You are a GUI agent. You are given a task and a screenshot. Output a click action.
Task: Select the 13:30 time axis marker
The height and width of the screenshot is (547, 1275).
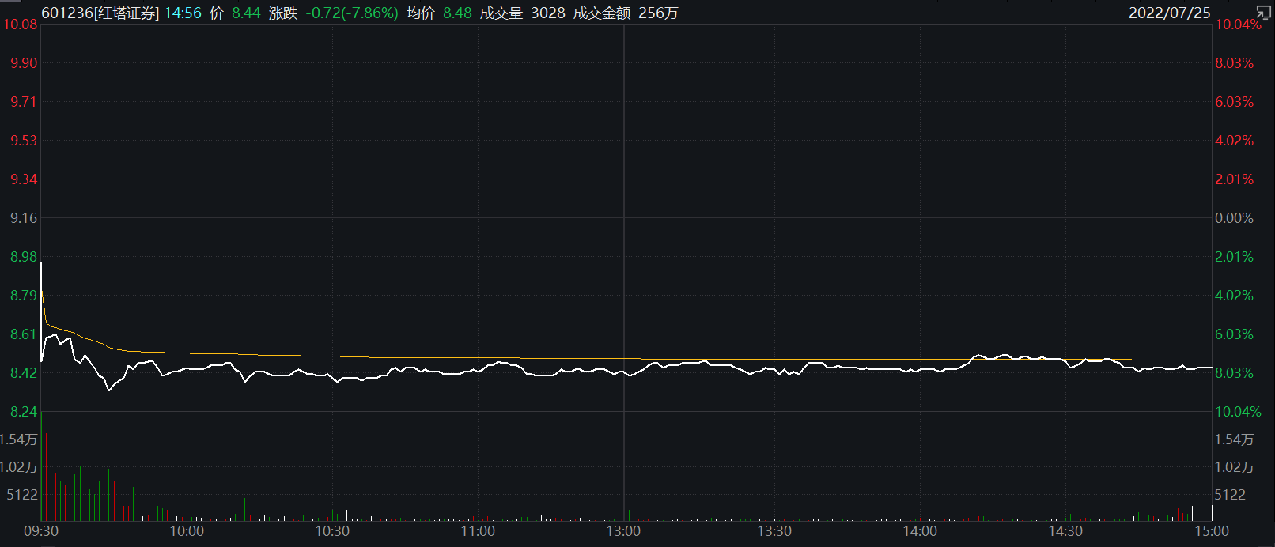774,531
